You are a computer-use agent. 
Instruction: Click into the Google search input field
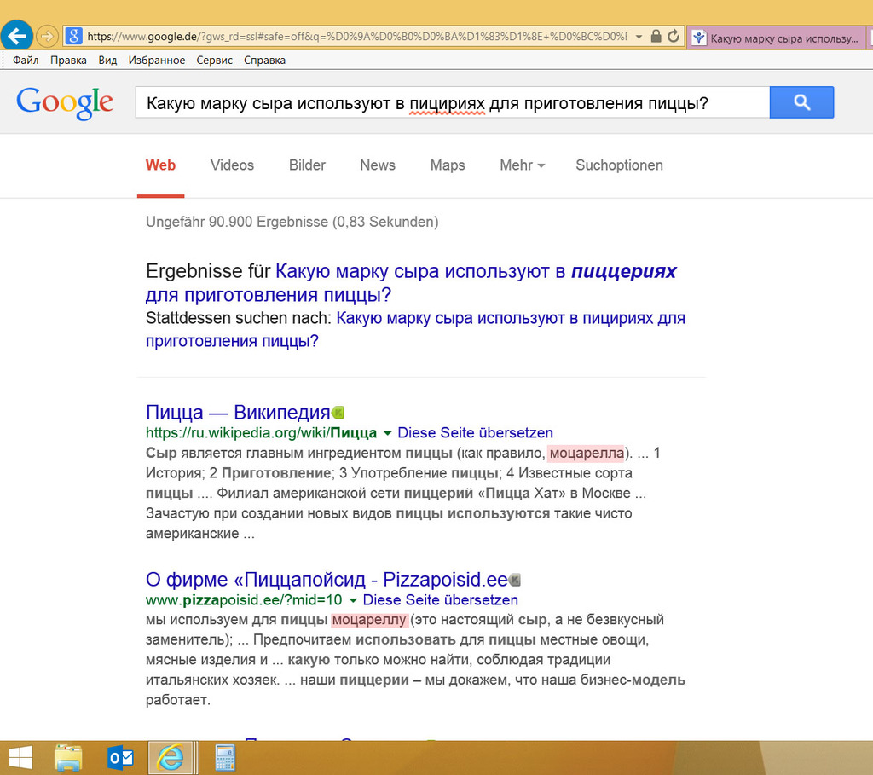click(x=452, y=102)
